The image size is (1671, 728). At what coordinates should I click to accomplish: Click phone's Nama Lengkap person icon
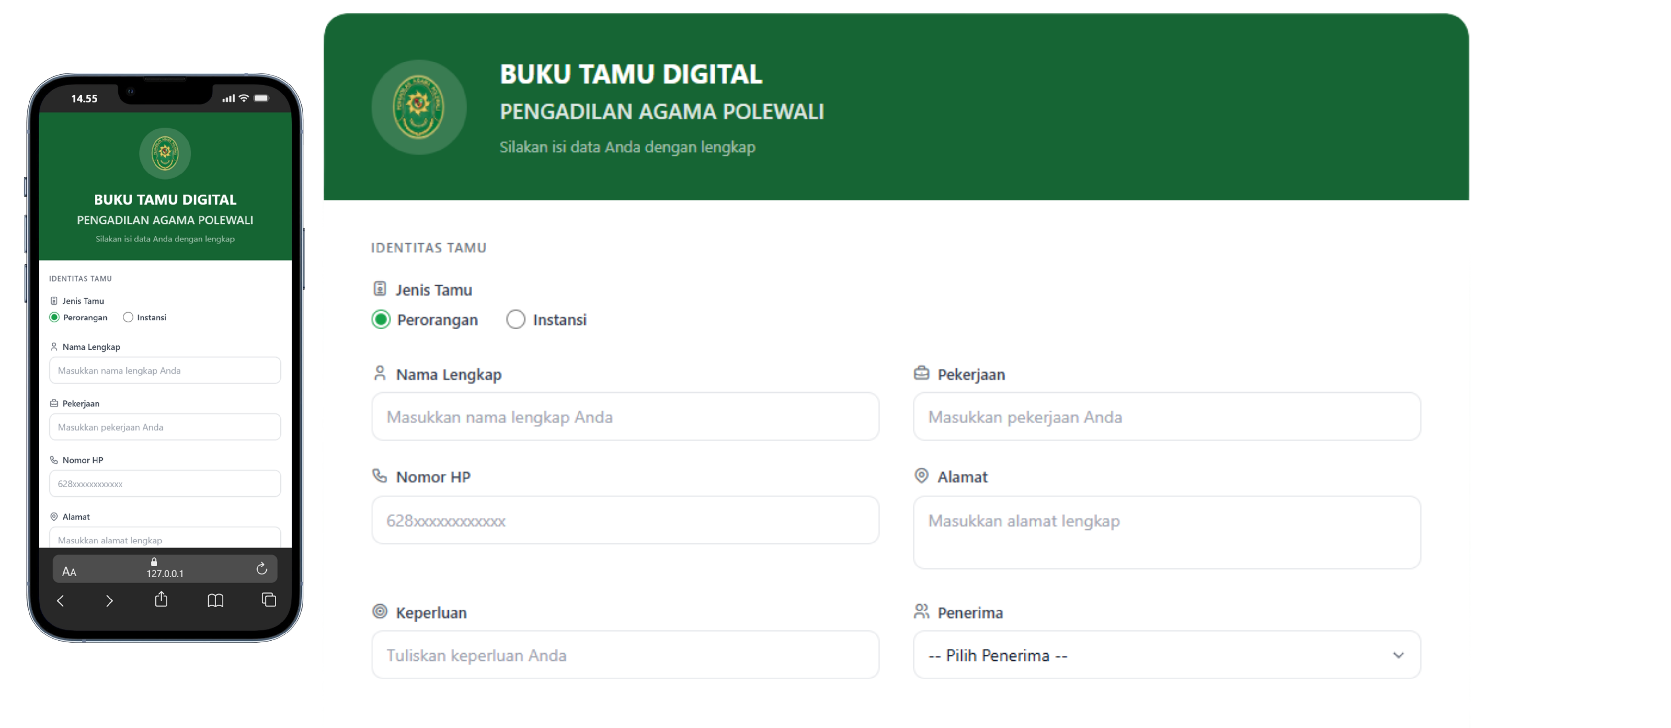click(54, 347)
